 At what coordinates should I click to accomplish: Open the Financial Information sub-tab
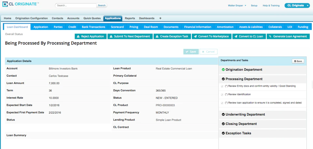(x=198, y=27)
